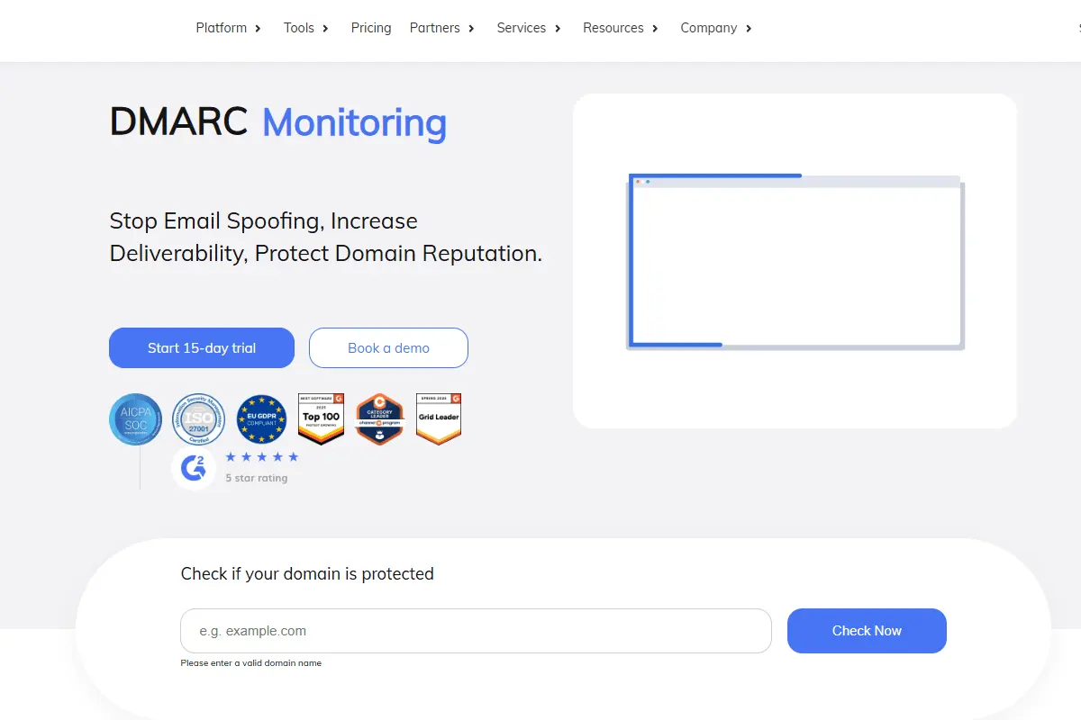Viewport: 1081px width, 720px height.
Task: Expand the Services chevron arrow
Action: (x=558, y=29)
